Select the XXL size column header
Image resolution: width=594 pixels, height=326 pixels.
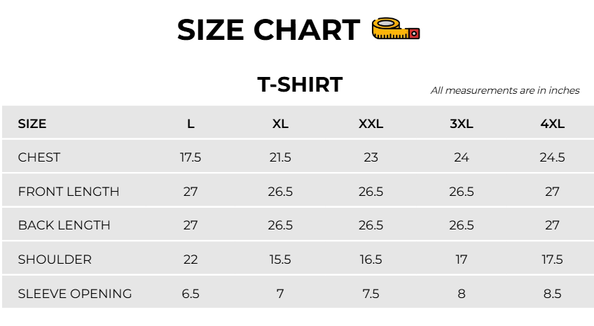(371, 124)
